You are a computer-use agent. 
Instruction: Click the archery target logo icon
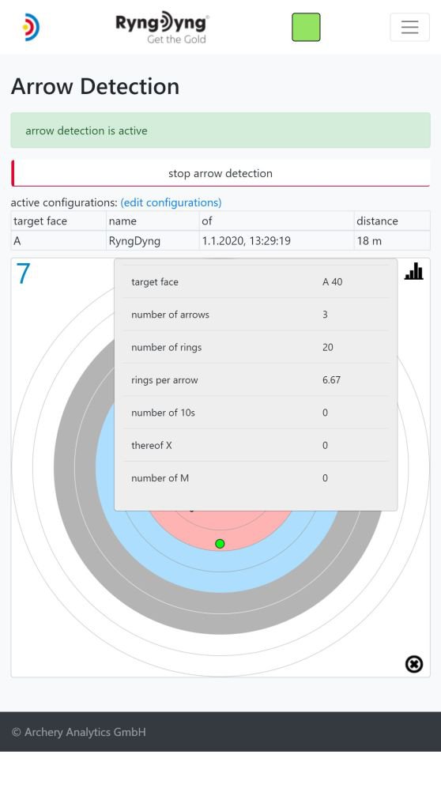31,28
